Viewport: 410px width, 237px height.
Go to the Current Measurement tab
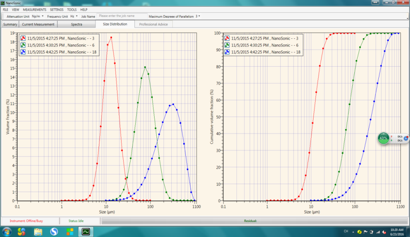38,24
